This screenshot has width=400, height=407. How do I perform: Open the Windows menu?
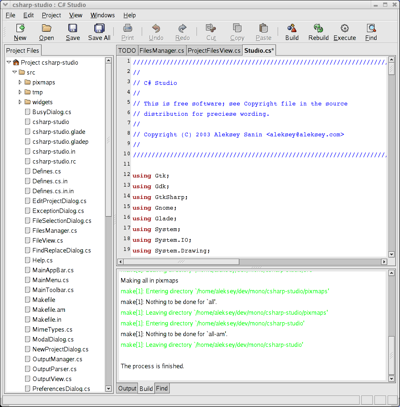pyautogui.click(x=102, y=15)
